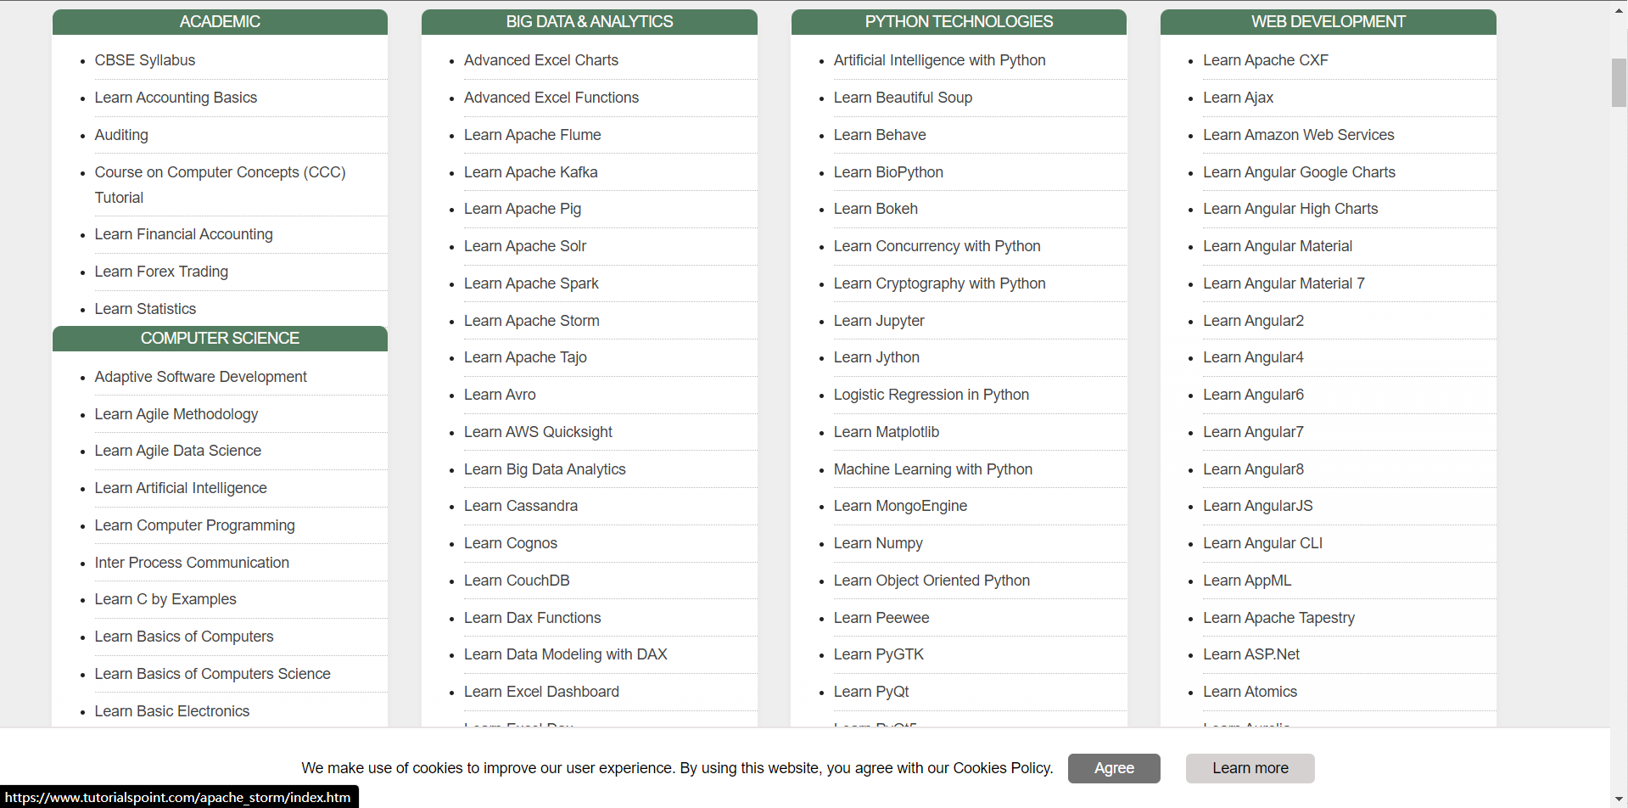Open Advanced Excel Charts link
The width and height of the screenshot is (1628, 808).
click(541, 60)
